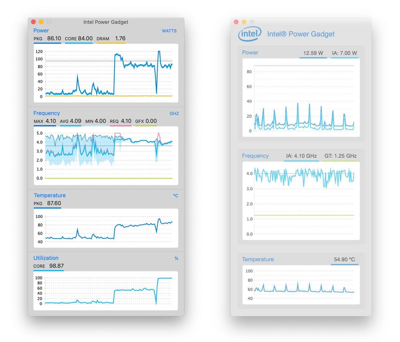Image resolution: width=400 pixels, height=342 pixels.
Task: Toggle the PKG power legend reading 86.10
Action: [47, 39]
